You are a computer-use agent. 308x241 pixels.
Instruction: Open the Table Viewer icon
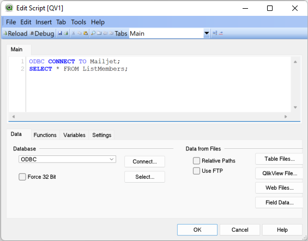[215, 33]
